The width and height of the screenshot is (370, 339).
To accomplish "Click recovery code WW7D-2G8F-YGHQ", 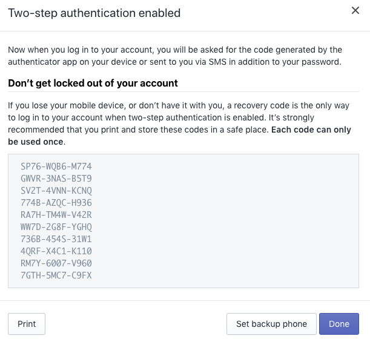I will pyautogui.click(x=56, y=227).
